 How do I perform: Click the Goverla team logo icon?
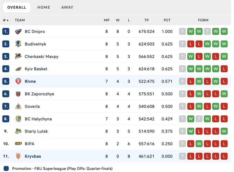(18, 106)
